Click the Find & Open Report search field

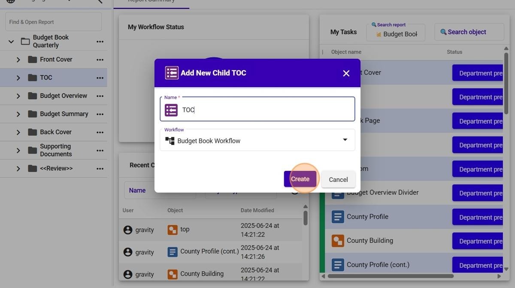tap(54, 22)
